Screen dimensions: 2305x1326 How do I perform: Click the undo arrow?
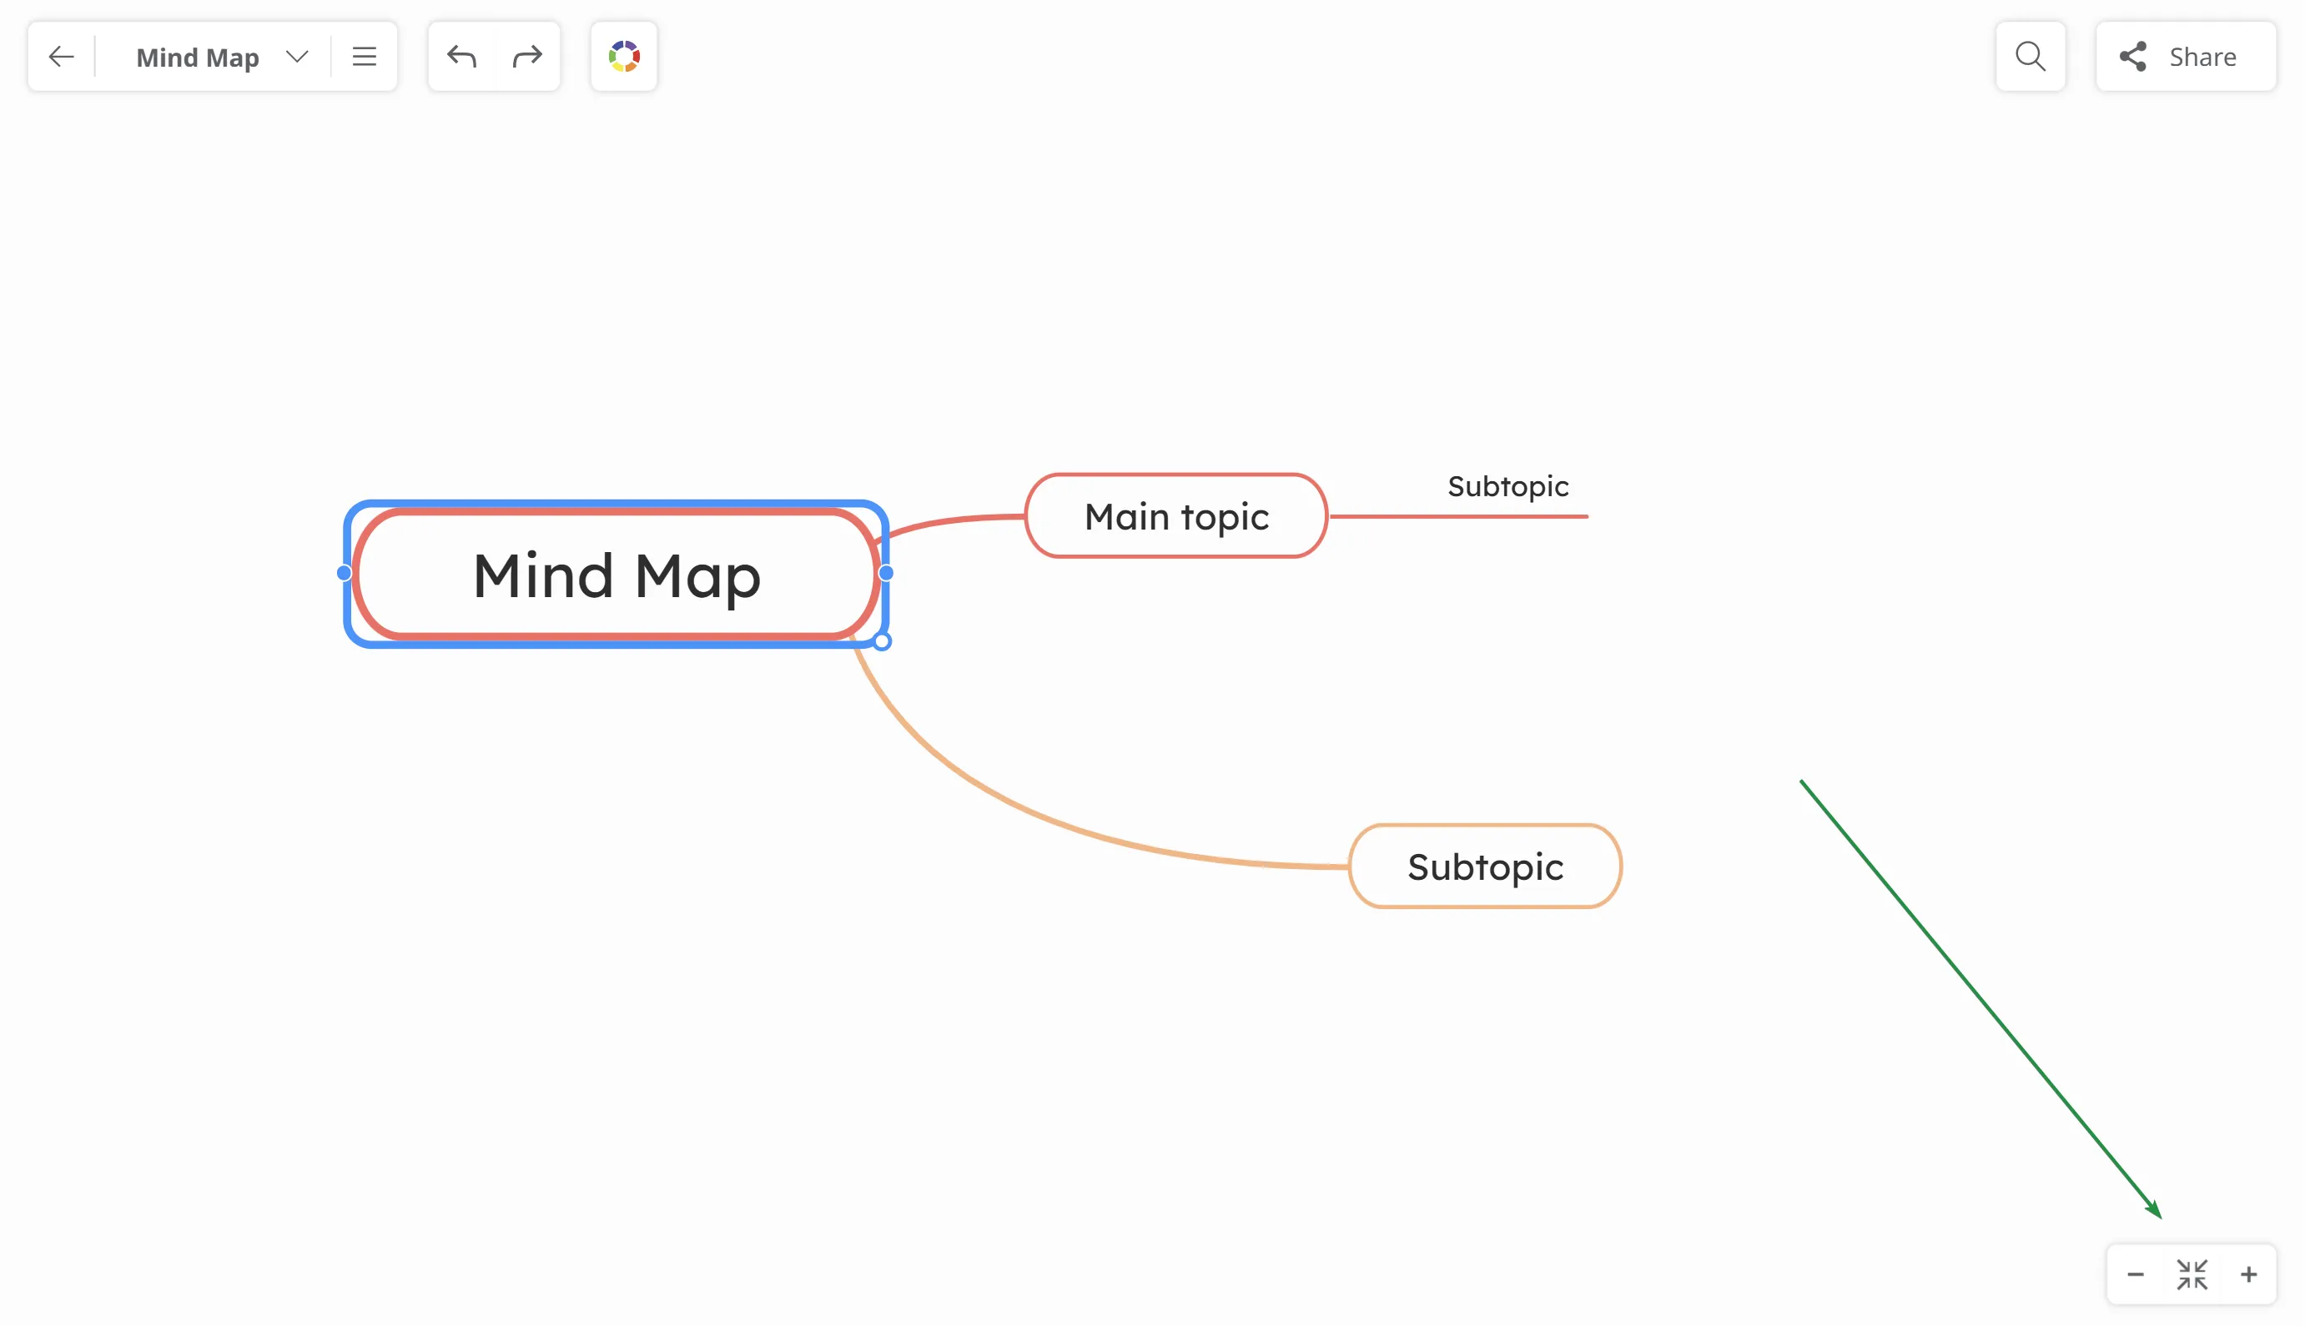coord(461,57)
